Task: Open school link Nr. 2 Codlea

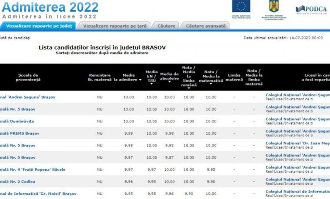Action: click(17, 182)
